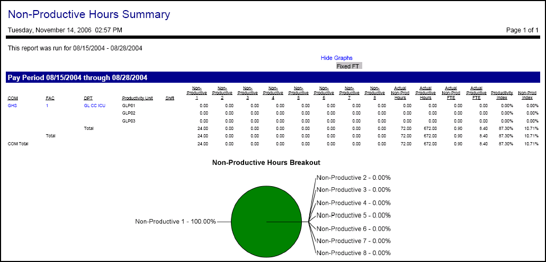The width and height of the screenshot is (546, 262).
Task: Select the Fixed FT label
Action: click(348, 66)
